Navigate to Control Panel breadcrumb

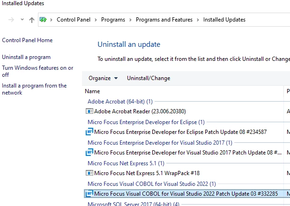pyautogui.click(x=74, y=20)
